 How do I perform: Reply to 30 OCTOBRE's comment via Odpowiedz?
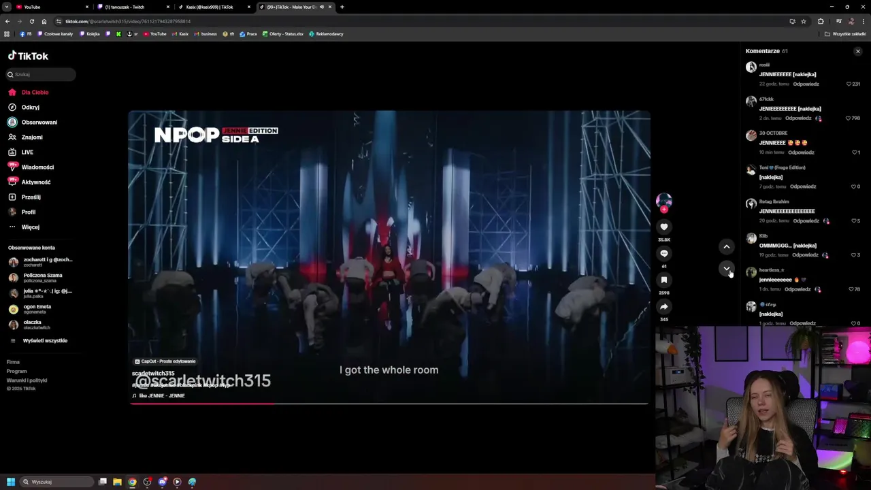[x=801, y=152]
